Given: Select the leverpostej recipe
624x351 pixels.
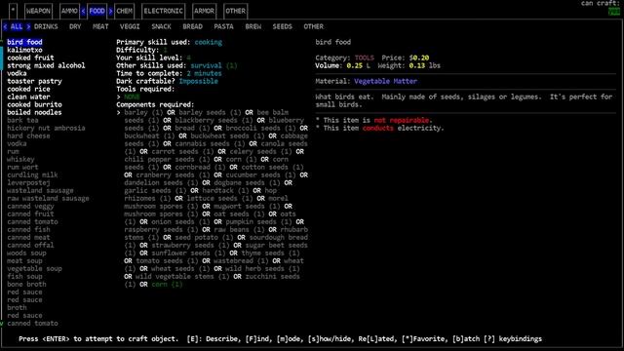Looking at the screenshot, I should 28,182.
